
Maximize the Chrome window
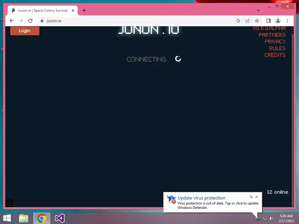(x=277, y=6)
